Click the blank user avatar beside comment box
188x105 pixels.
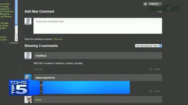pos(28,21)
